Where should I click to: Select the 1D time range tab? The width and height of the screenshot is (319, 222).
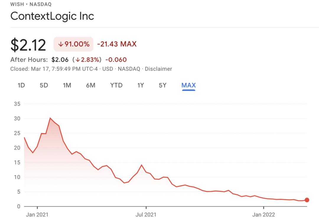(x=21, y=85)
